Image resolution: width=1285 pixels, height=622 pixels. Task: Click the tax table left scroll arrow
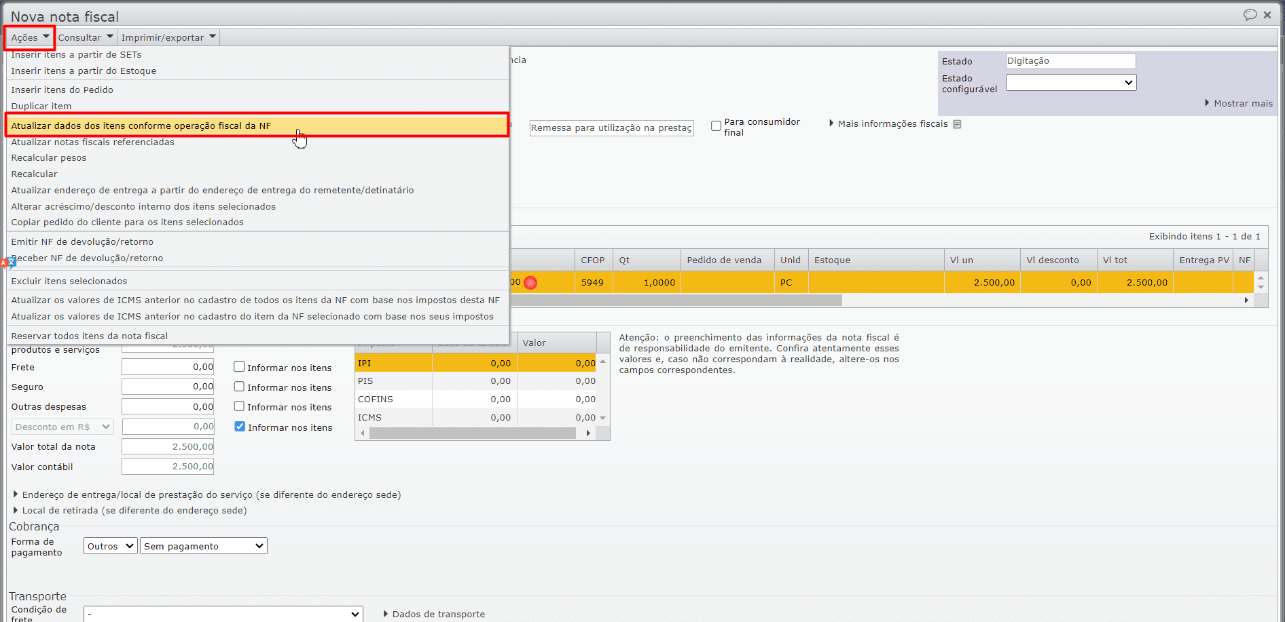363,433
